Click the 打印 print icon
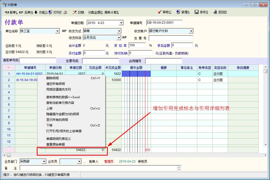Image resolution: width=270 pixels, height=180 pixels. coord(50,12)
